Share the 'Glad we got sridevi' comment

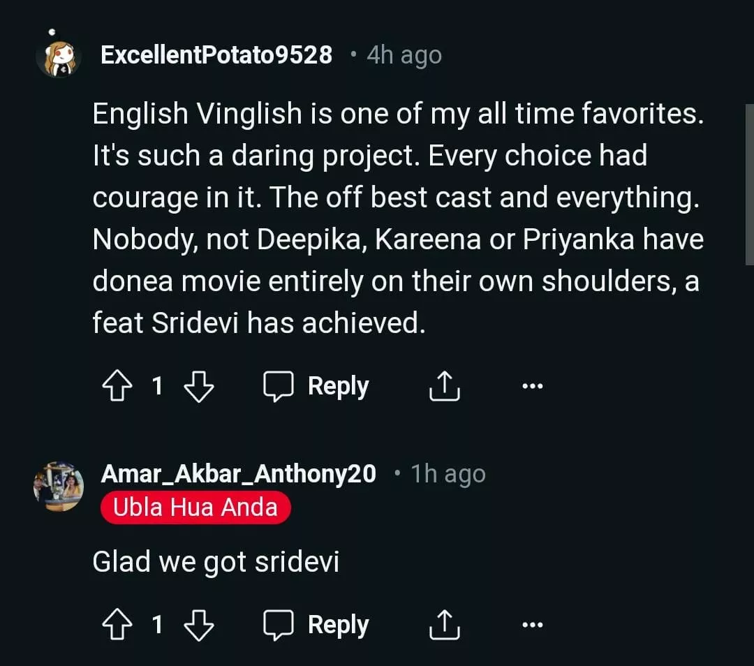pyautogui.click(x=444, y=624)
